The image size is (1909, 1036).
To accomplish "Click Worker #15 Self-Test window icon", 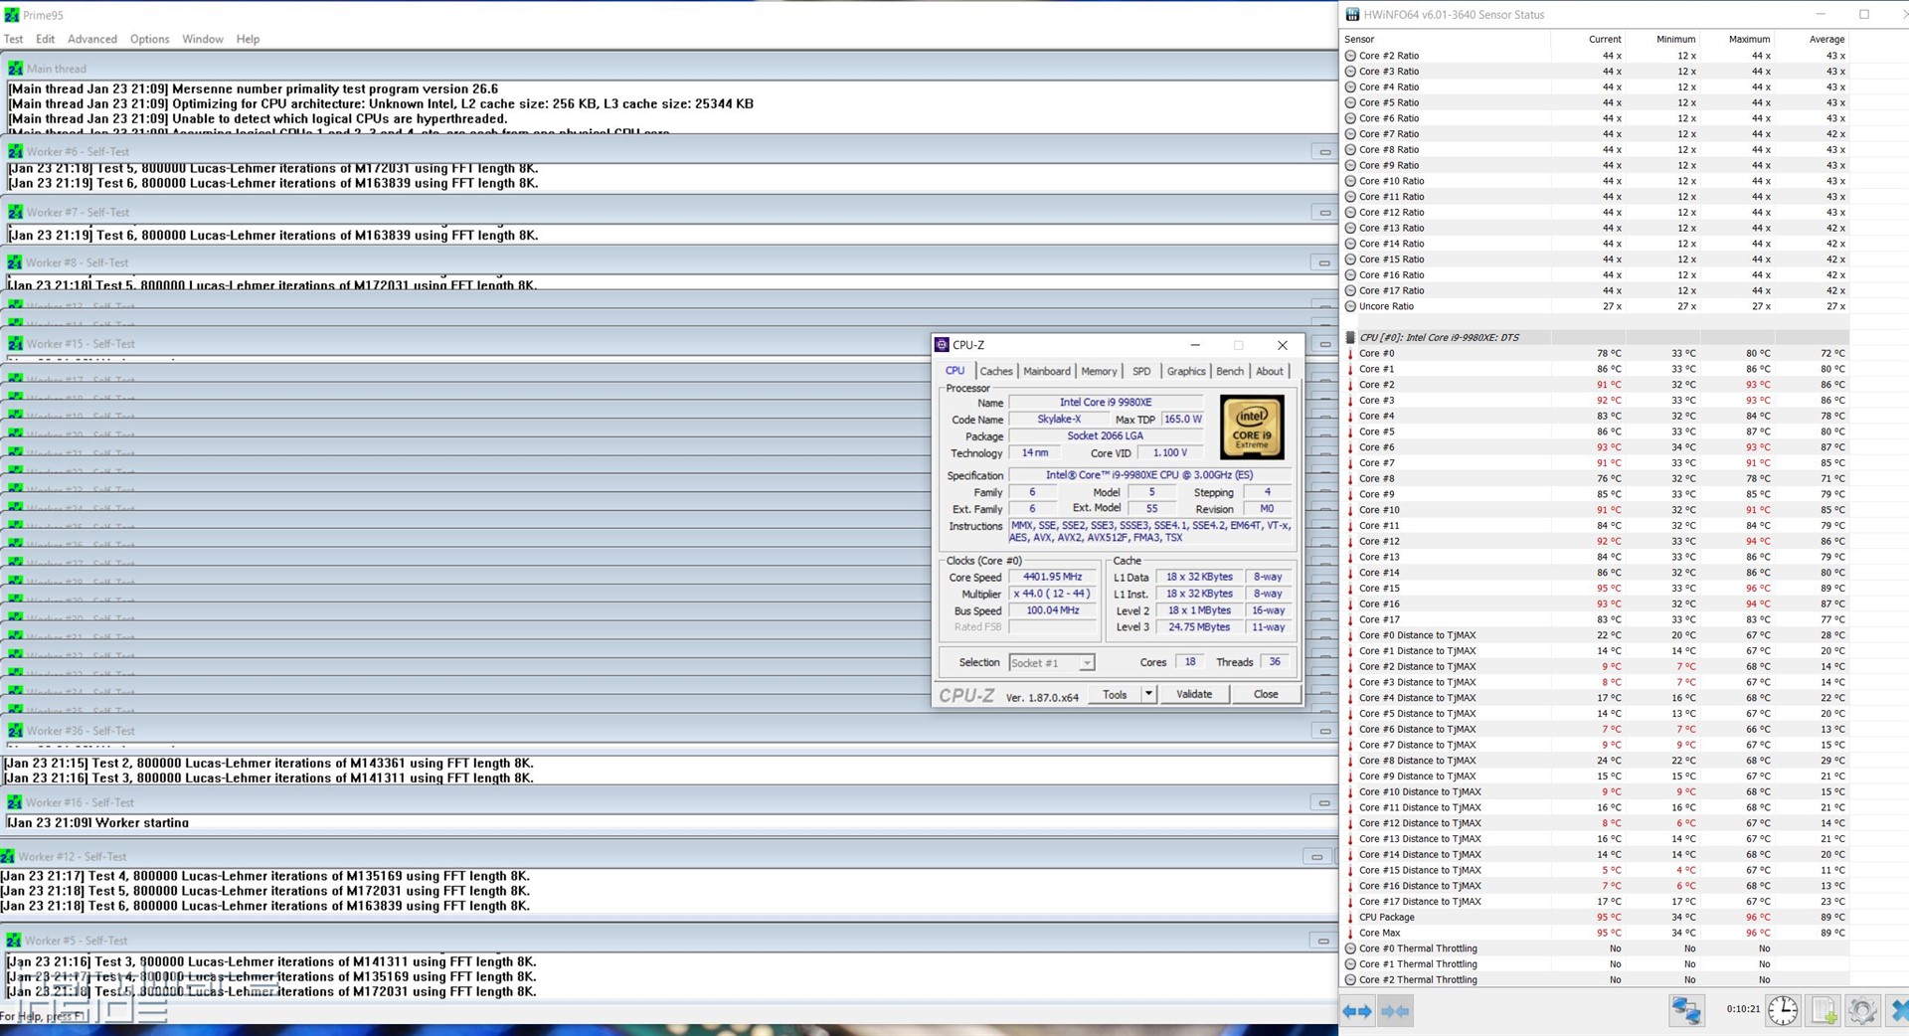I will click(15, 344).
